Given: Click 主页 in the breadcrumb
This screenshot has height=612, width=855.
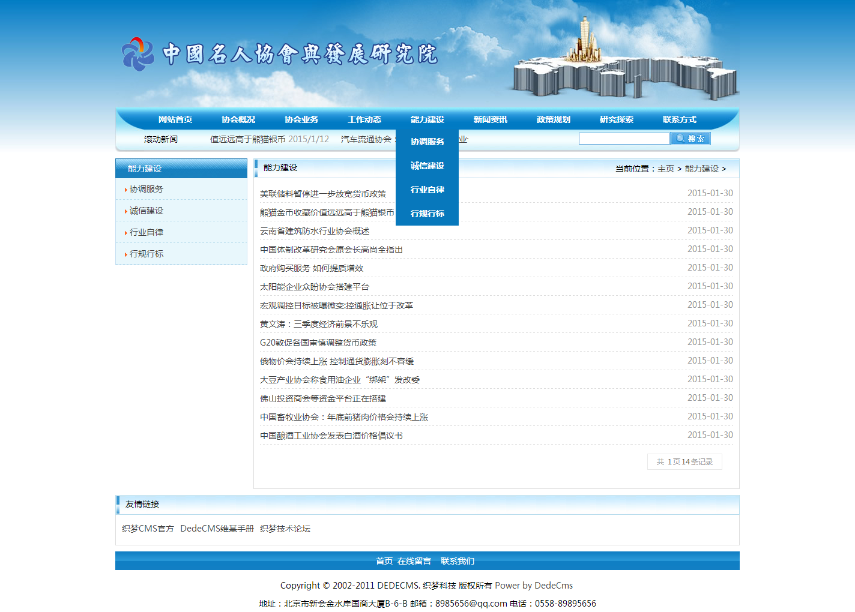Looking at the screenshot, I should [x=665, y=169].
